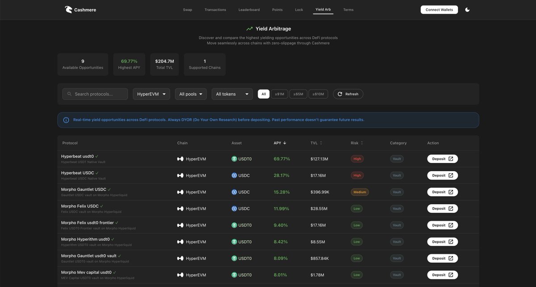Select the ≥$10M TVL filter
This screenshot has width=536, height=287.
coord(318,94)
